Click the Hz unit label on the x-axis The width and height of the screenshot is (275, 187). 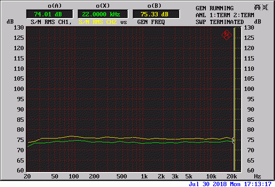(x=257, y=176)
